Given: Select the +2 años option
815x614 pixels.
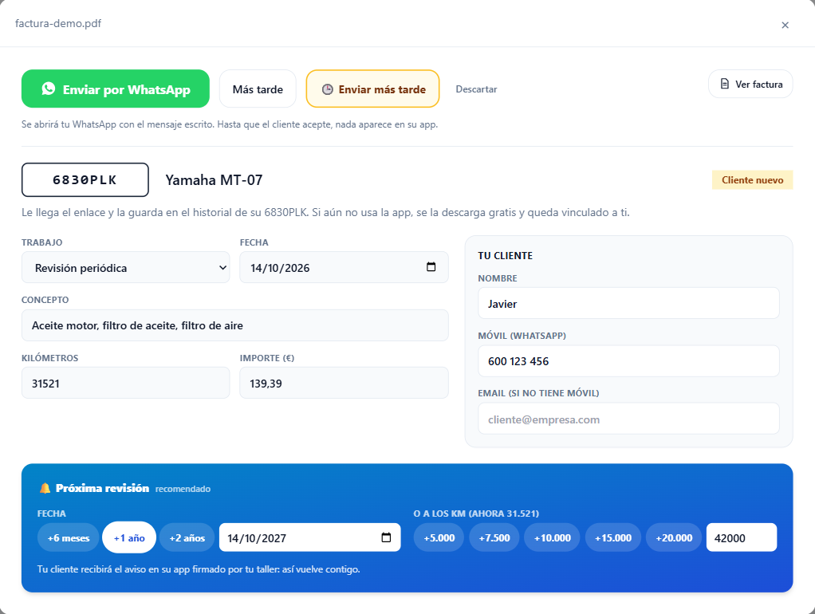Looking at the screenshot, I should (x=187, y=537).
